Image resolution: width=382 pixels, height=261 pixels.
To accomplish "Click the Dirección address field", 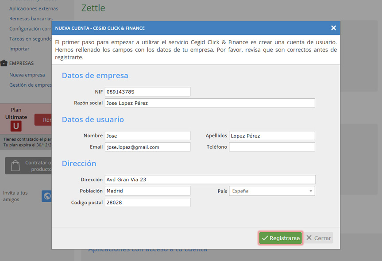I will tap(210, 180).
